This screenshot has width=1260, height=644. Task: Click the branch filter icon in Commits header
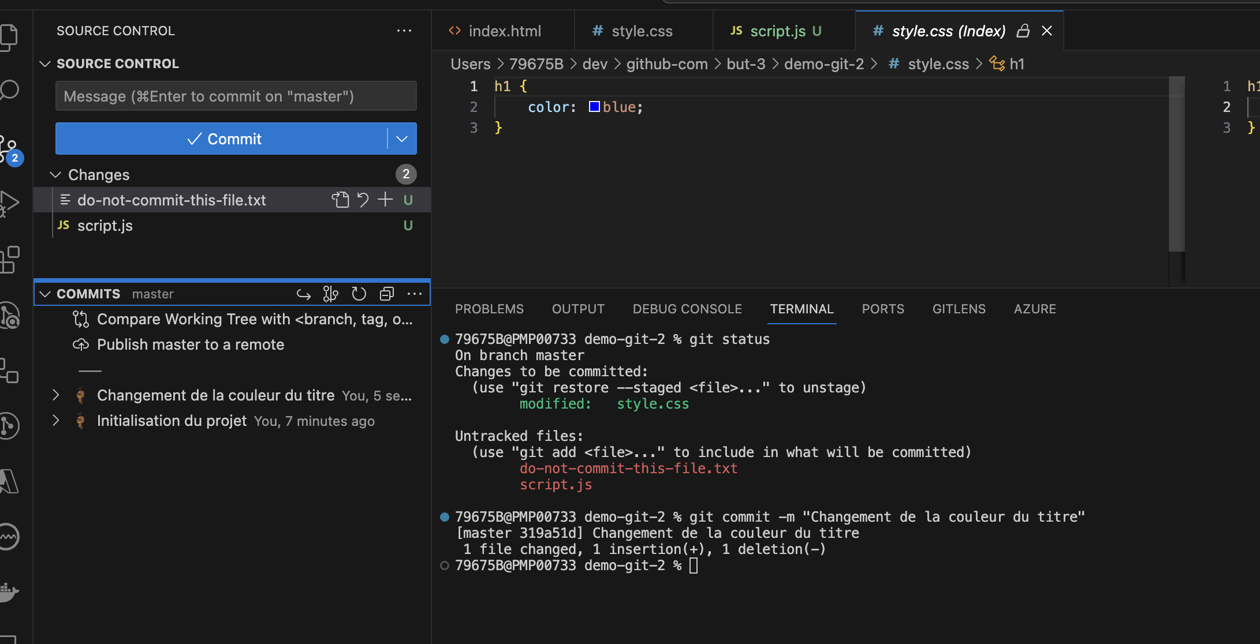coord(330,294)
